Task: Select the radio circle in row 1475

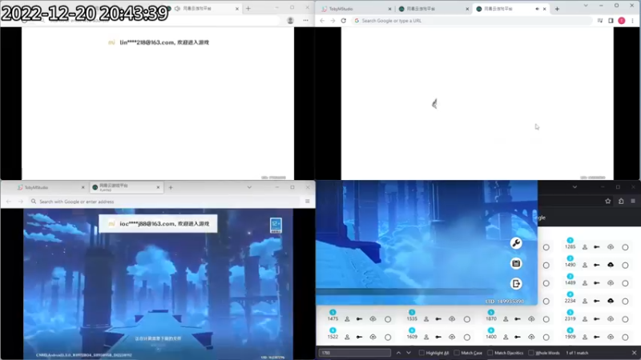Action: [388, 319]
